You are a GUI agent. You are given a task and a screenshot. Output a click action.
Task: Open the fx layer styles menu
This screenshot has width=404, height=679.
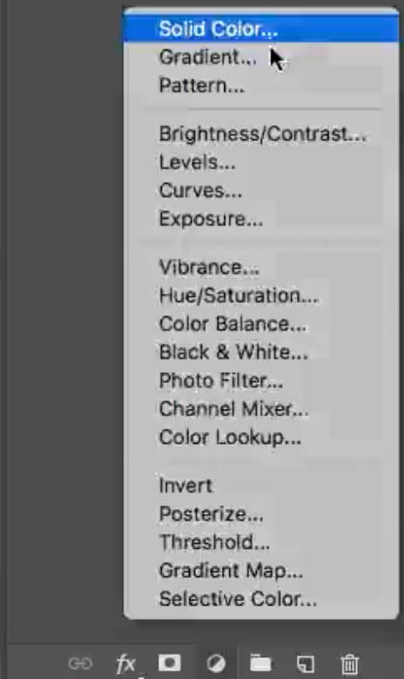click(x=126, y=664)
